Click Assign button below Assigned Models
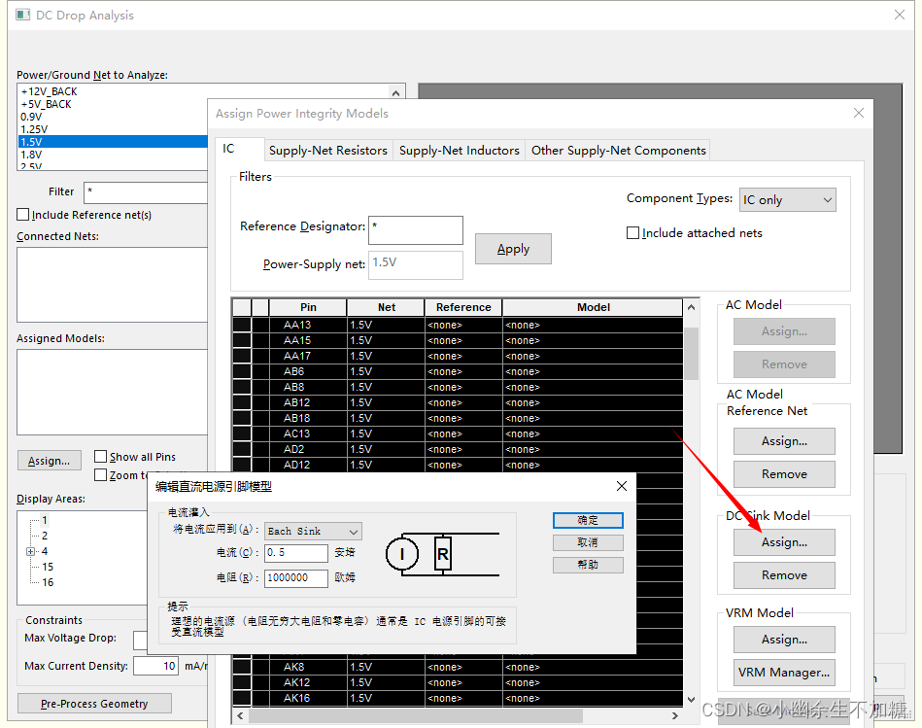The height and width of the screenshot is (728, 922). tap(49, 461)
